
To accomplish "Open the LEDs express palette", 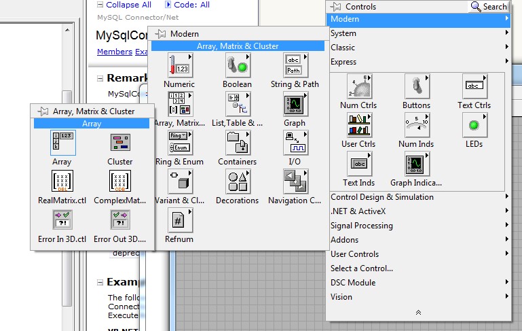I will pos(474,125).
